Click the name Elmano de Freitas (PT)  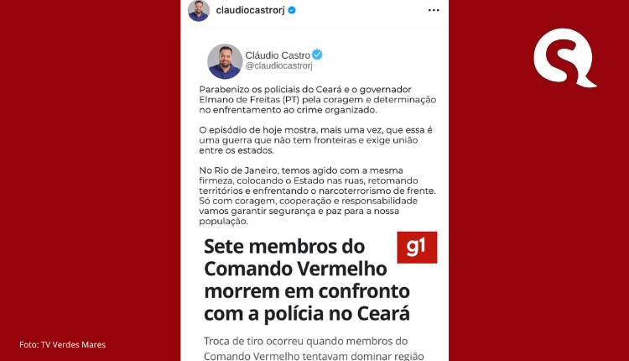point(249,100)
